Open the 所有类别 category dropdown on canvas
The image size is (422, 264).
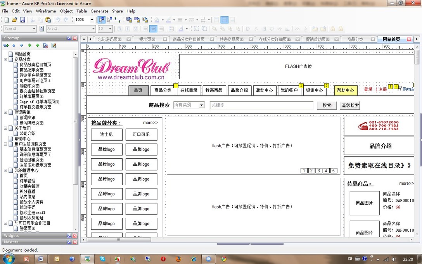click(x=201, y=105)
